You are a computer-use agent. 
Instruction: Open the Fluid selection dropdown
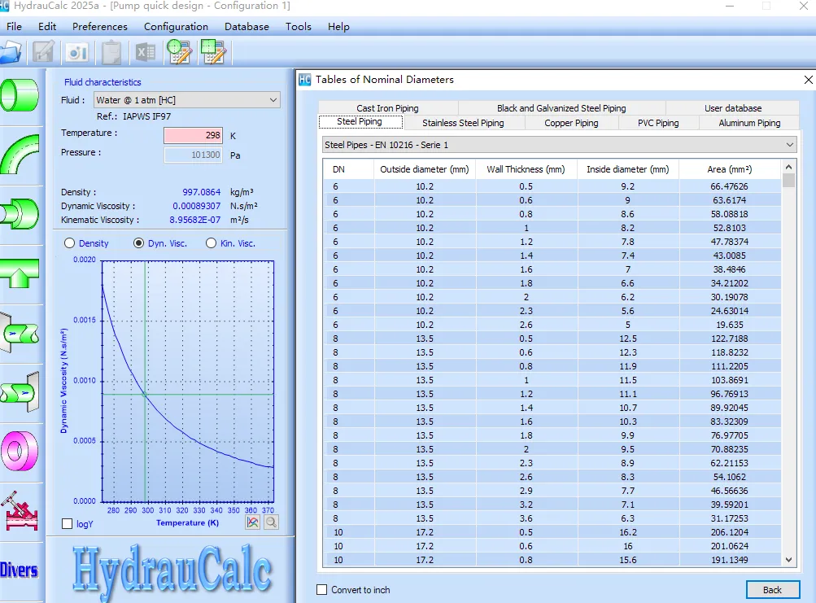[187, 100]
